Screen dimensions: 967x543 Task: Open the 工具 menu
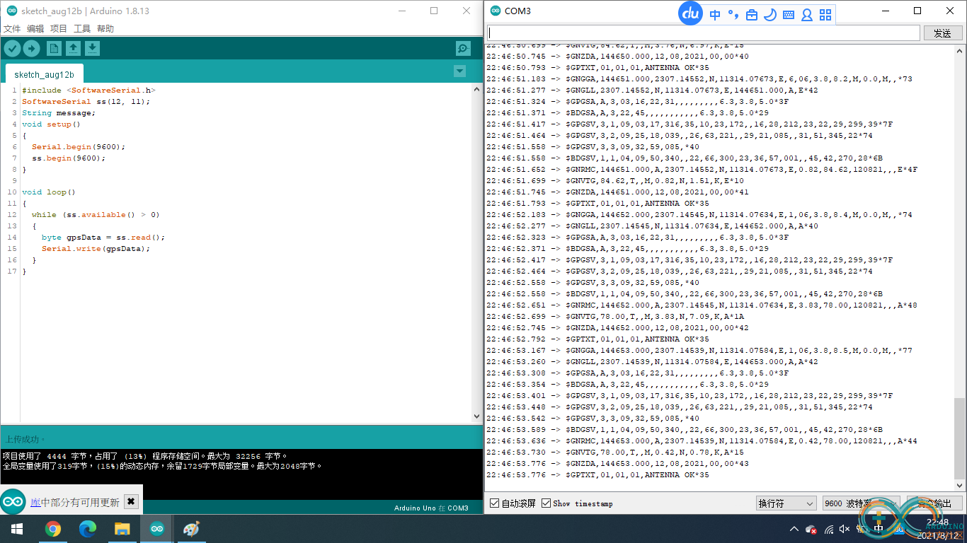pyautogui.click(x=82, y=28)
